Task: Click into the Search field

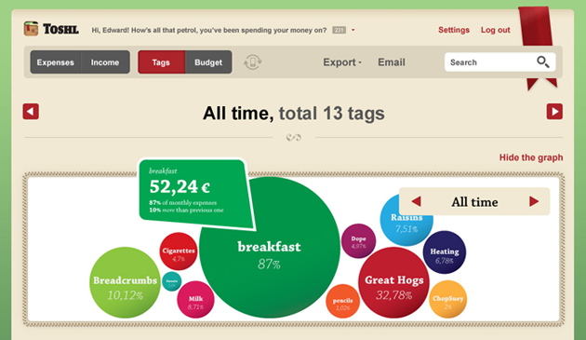Action: 489,62
